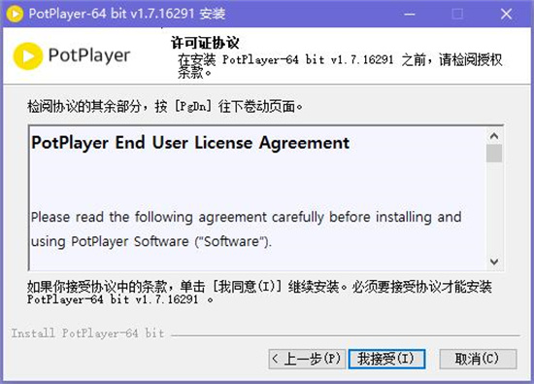Click the license box scroll-up arrow
This screenshot has height=384, width=534.
(x=494, y=136)
